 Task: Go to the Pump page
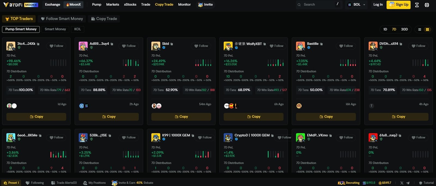click(x=97, y=5)
